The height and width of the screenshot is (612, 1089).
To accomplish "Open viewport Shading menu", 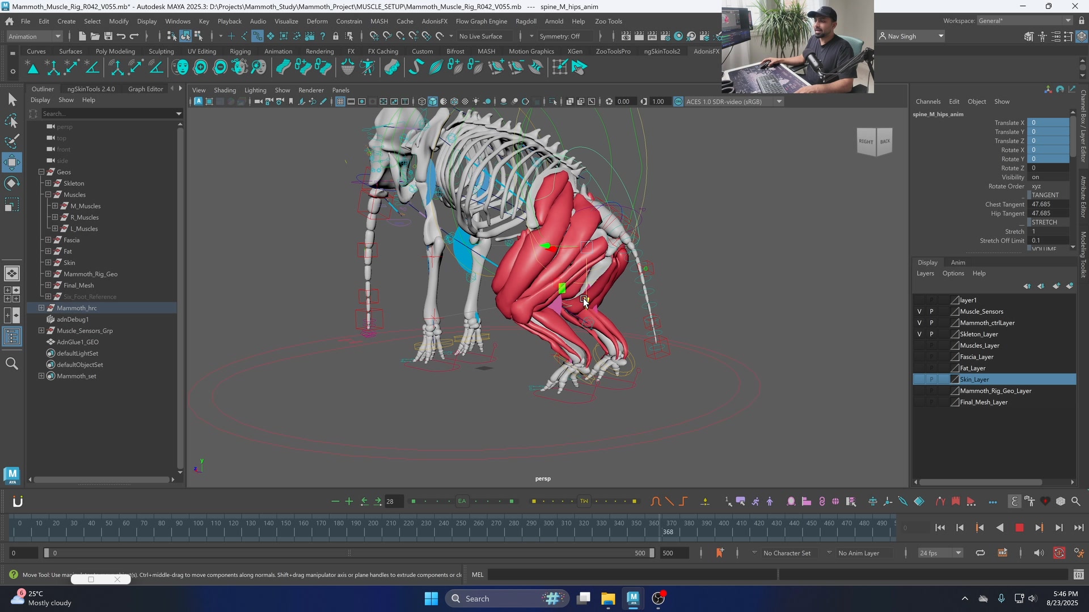I will [x=225, y=90].
